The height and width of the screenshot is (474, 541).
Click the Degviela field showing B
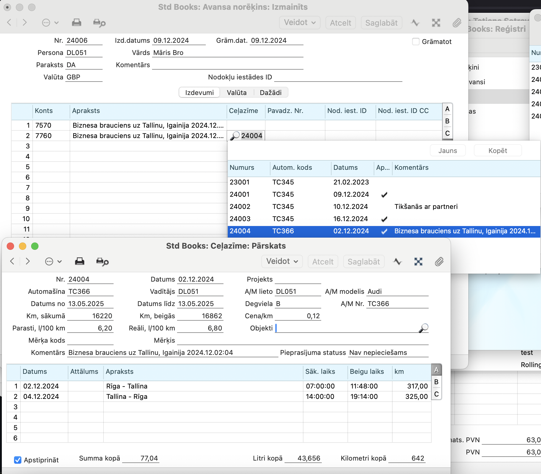[x=298, y=304]
